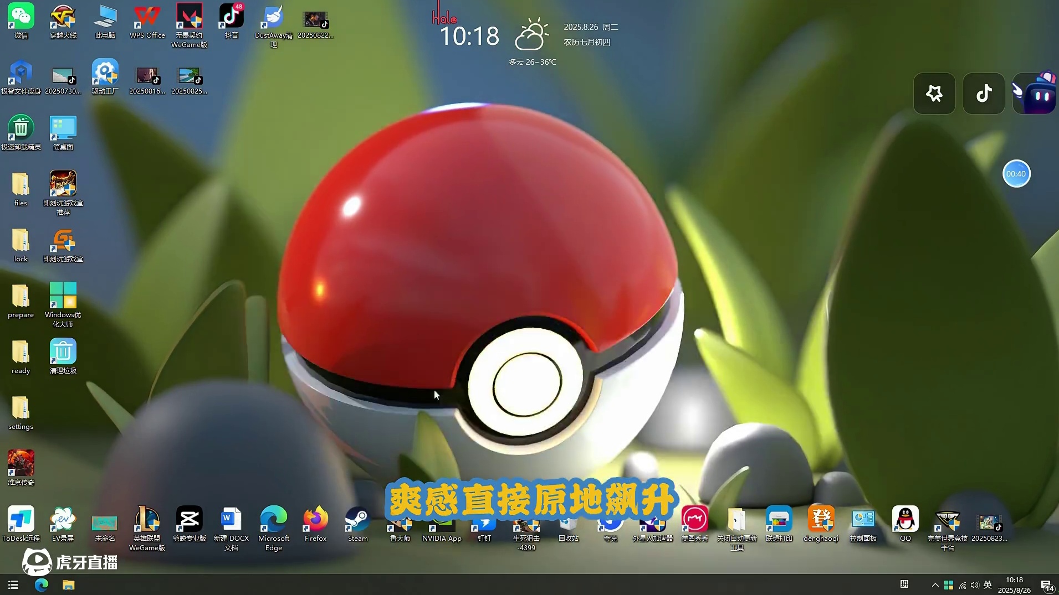Click the star widget button at top right

934,94
